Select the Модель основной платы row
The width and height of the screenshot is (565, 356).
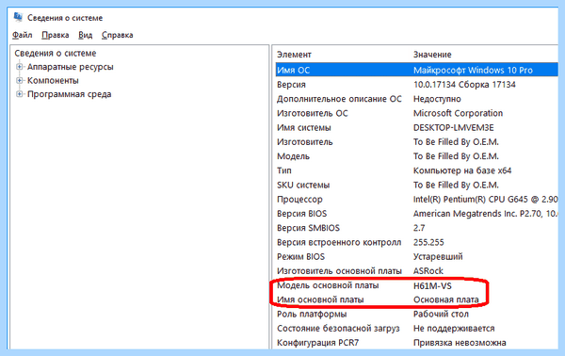[417, 285]
